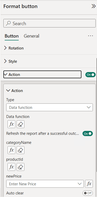Clear productId with eraser icon
The height and width of the screenshot is (197, 97).
tap(20, 167)
